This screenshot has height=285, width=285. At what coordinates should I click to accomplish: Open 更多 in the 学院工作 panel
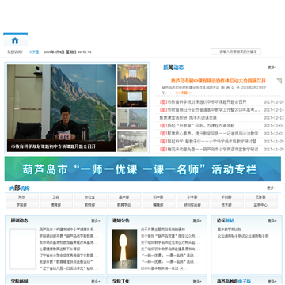point(197,282)
